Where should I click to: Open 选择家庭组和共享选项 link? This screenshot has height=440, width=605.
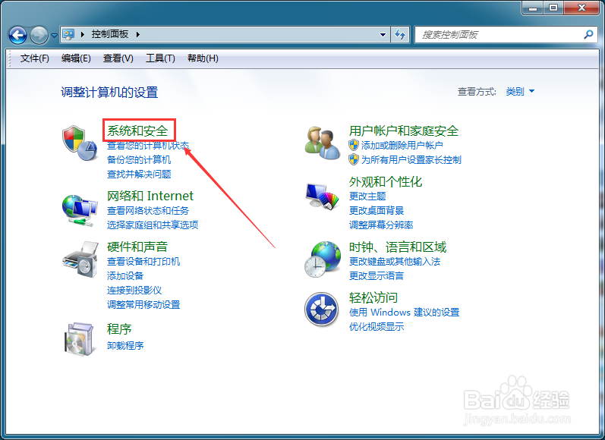153,225
